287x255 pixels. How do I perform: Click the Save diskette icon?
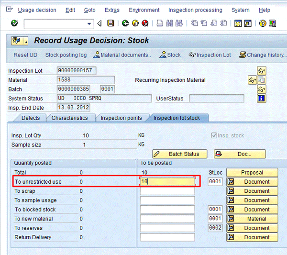tap(110, 23)
